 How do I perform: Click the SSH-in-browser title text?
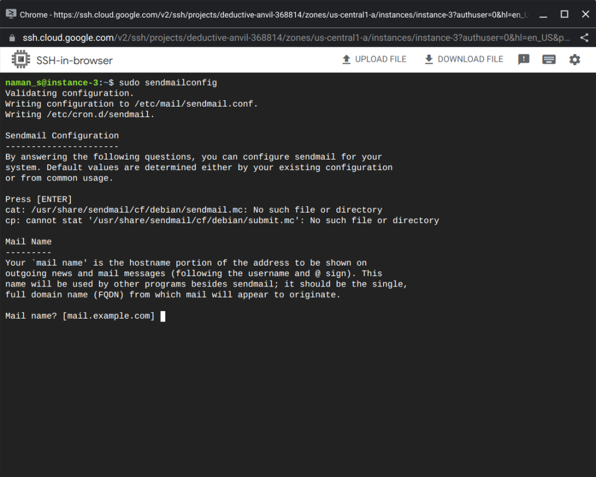74,61
